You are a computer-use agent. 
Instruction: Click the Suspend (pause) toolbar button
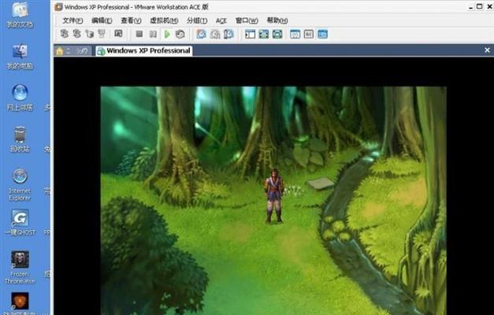click(x=153, y=34)
